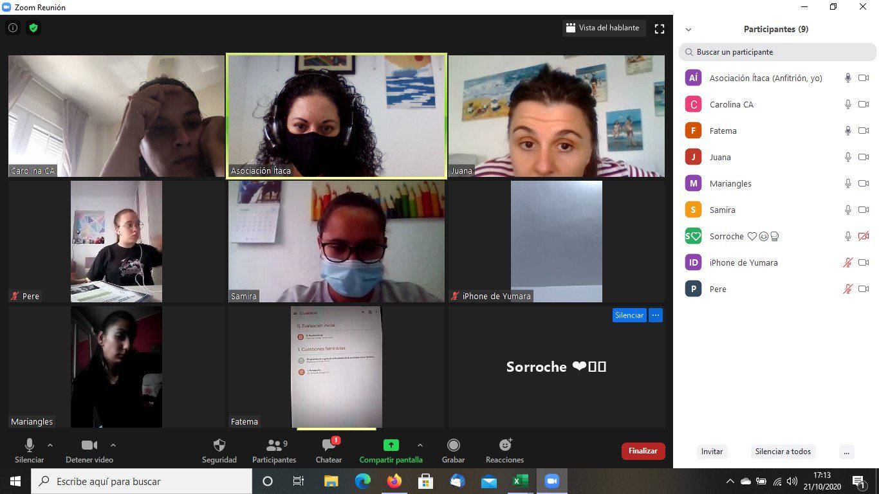Launch Microsoft Edge from taskbar
Viewport: 879px width, 494px height.
[x=363, y=481]
